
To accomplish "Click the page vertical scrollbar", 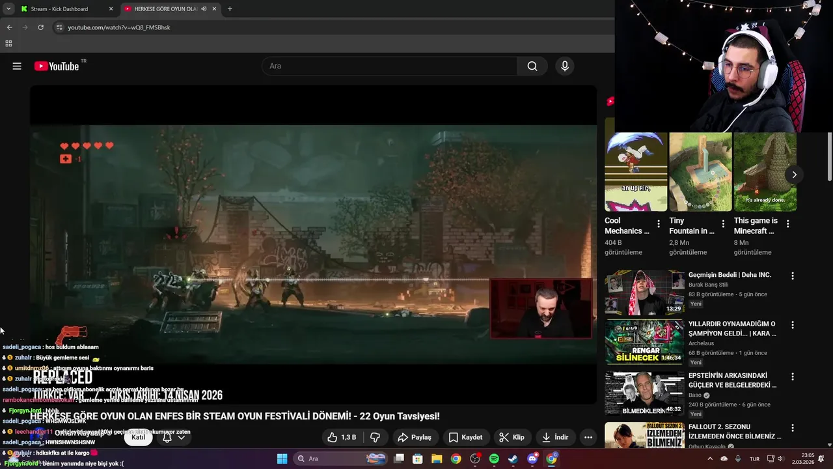I will pos(830,156).
